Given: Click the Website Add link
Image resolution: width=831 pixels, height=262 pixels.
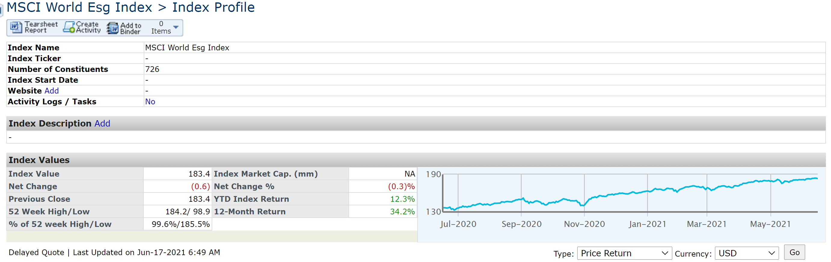Looking at the screenshot, I should tap(52, 91).
